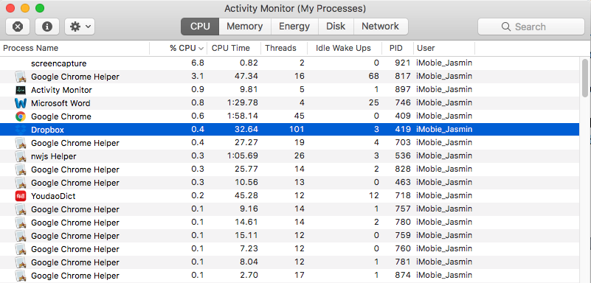This screenshot has height=283, width=591.
Task: Click the Activity Monitor app icon in list
Action: (21, 90)
